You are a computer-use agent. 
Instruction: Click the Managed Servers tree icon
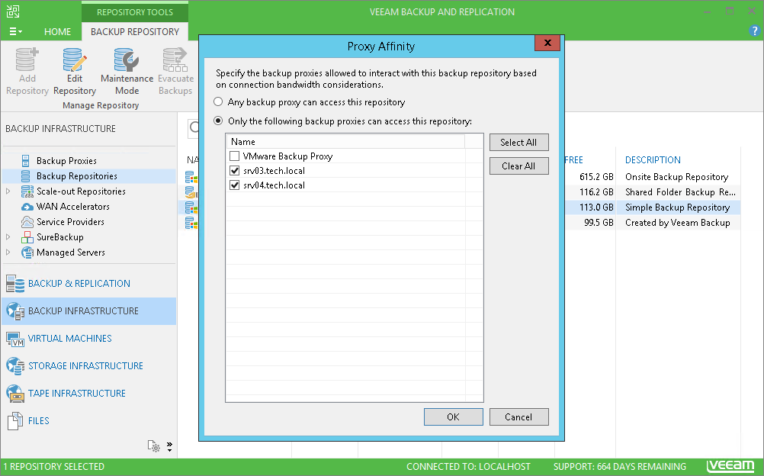[27, 252]
